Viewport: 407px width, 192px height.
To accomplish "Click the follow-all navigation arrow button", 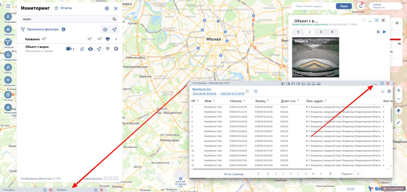I will pyautogui.click(x=114, y=29).
